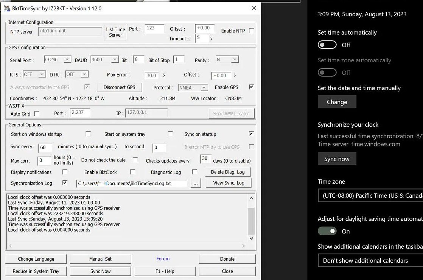Click the log pane horizontal scroll right arrow
423x280 pixels.
pos(243,246)
